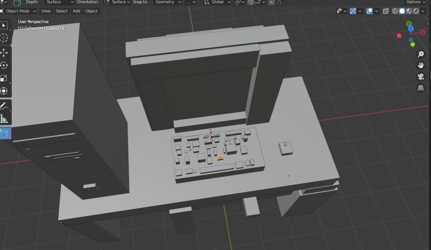Click the negative X red dot on gizmo

point(399,36)
